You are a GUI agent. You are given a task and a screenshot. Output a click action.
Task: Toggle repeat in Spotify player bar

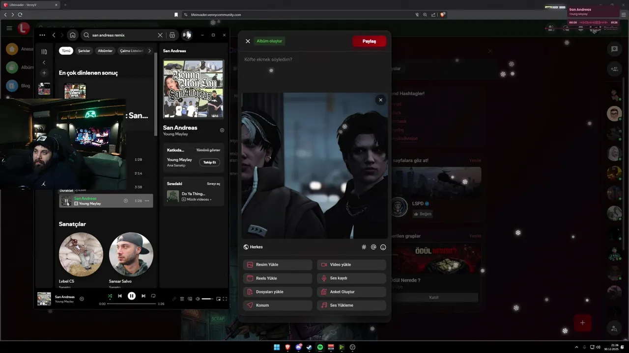click(x=153, y=296)
